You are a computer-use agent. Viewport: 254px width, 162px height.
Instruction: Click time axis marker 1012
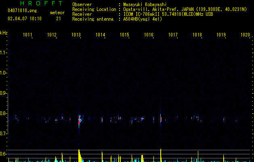coord(52,35)
